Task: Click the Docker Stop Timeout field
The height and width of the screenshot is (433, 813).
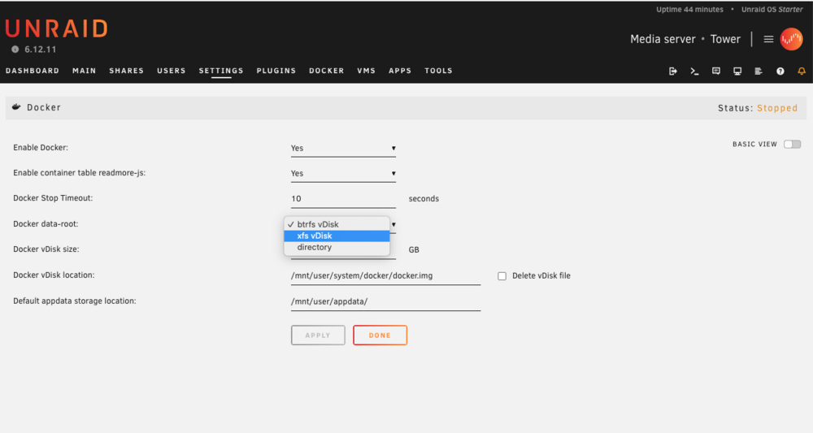Action: click(343, 199)
